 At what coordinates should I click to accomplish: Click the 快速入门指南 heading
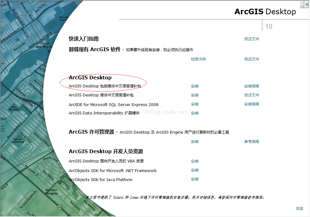point(84,39)
